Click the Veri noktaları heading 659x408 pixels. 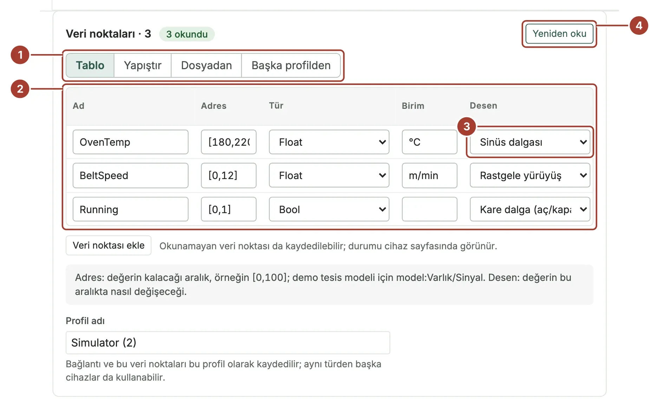coord(108,34)
